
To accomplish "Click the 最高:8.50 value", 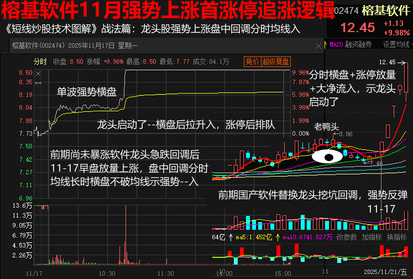I will 141,61.
